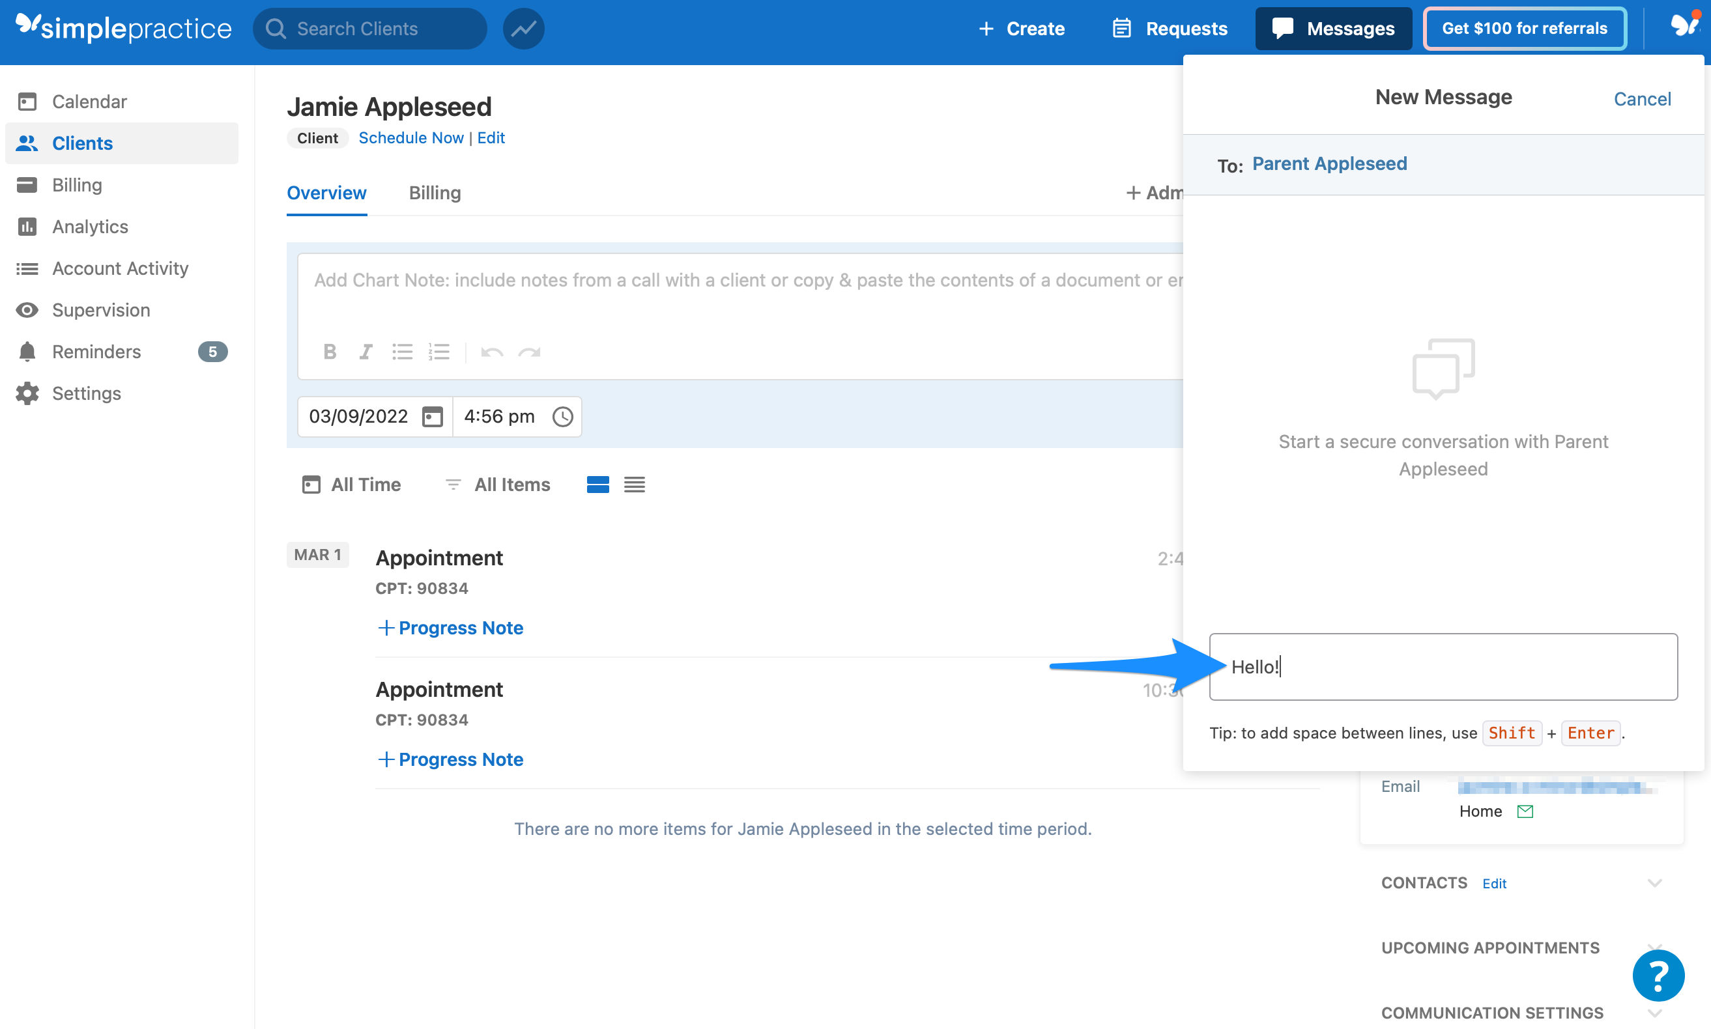The width and height of the screenshot is (1711, 1029).
Task: Click the Messages speech bubble icon
Action: coord(1282,29)
